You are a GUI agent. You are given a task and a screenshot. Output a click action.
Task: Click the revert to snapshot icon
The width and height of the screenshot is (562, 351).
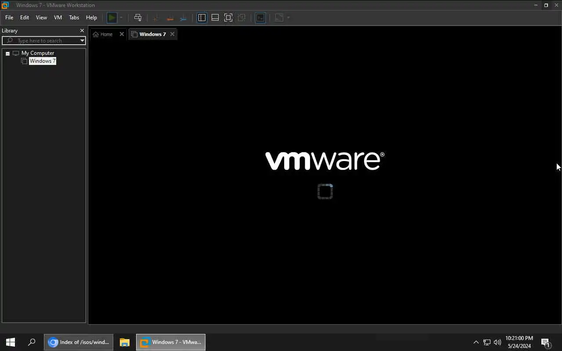[170, 18]
